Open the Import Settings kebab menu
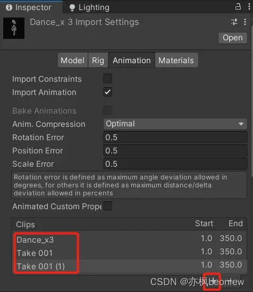The width and height of the screenshot is (253, 292). coord(245,22)
